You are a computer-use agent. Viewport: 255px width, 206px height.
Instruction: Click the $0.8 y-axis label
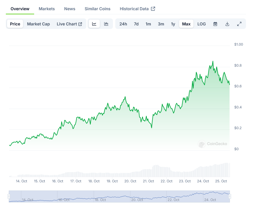pyautogui.click(x=238, y=65)
